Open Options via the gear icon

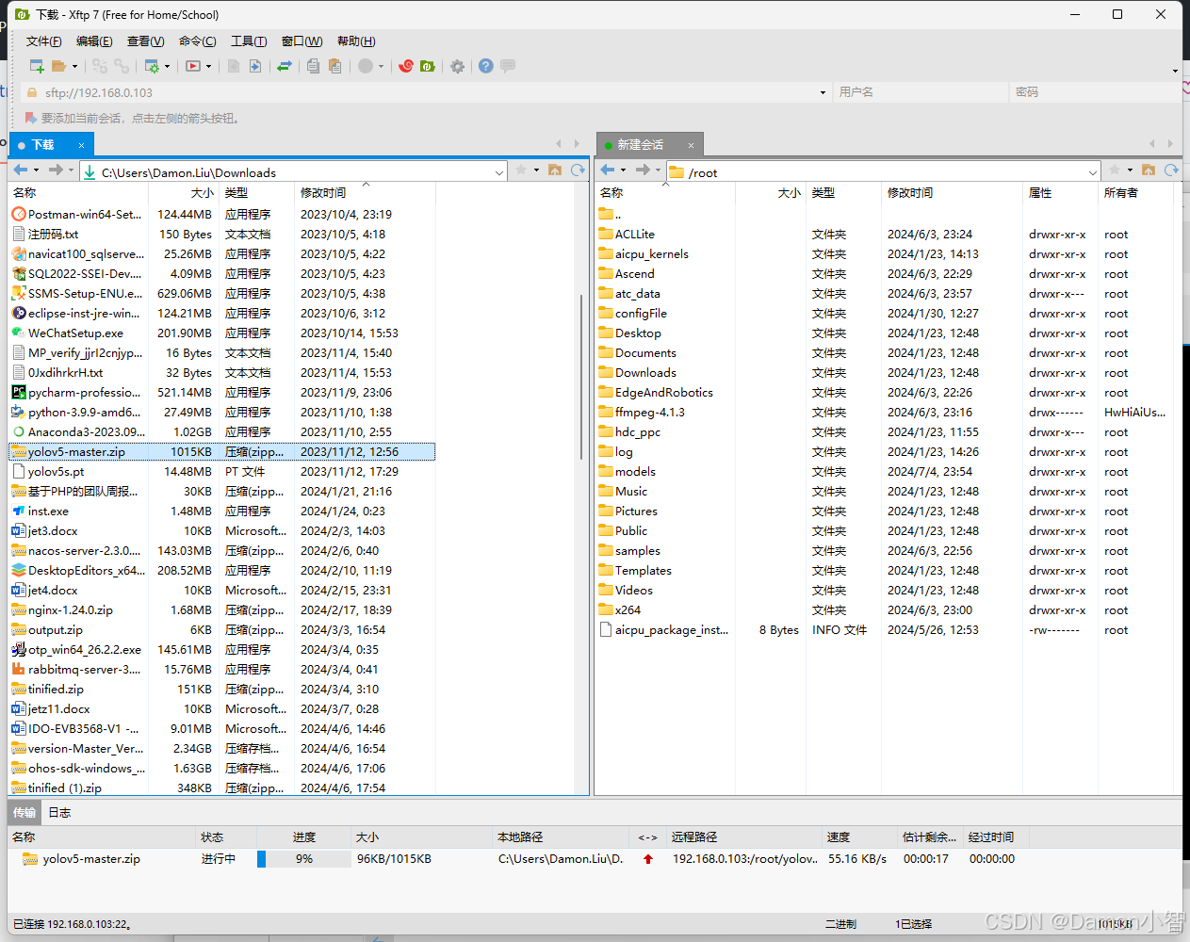(457, 66)
